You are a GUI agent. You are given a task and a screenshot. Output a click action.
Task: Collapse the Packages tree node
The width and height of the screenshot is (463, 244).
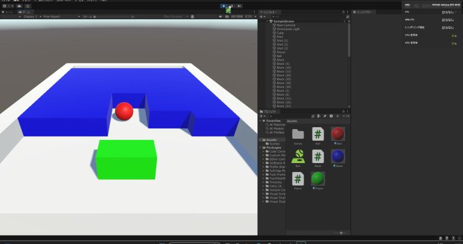[260, 148]
